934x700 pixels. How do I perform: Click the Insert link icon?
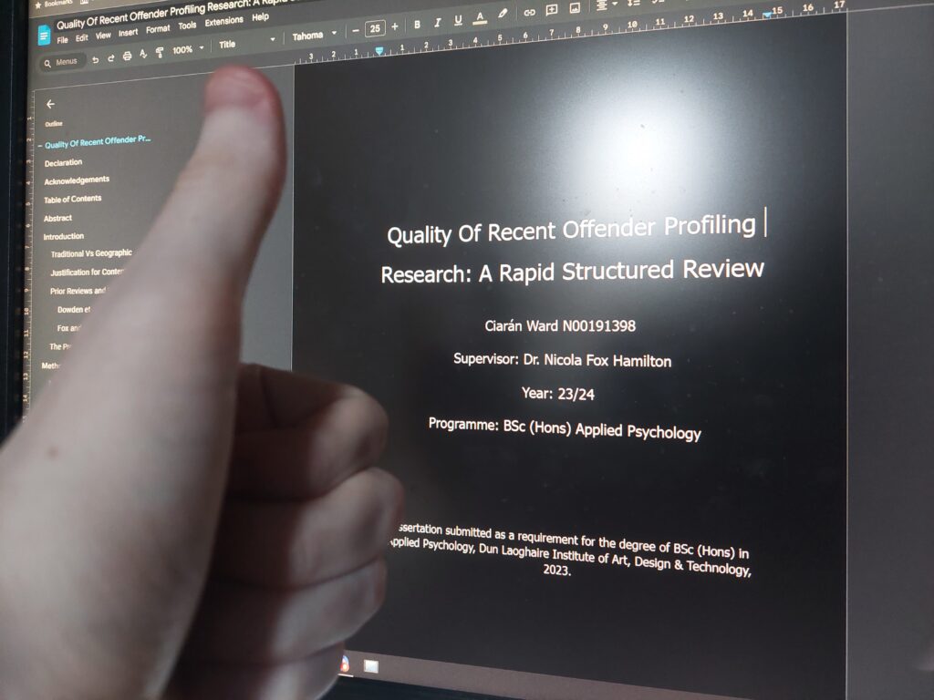[x=529, y=12]
